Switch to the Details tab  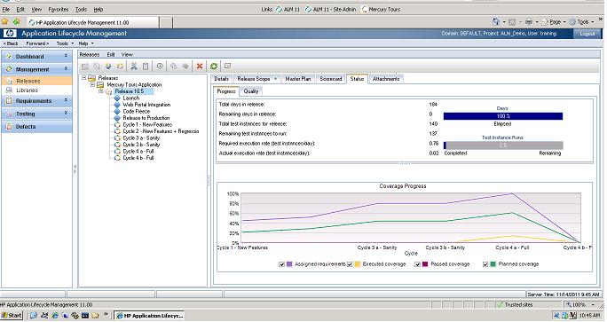coord(222,79)
